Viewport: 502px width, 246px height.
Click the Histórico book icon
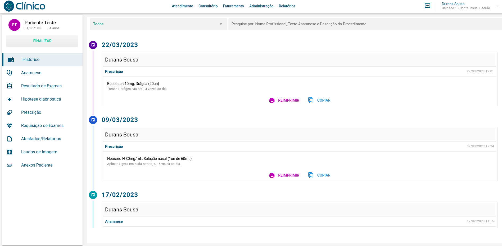pos(11,60)
